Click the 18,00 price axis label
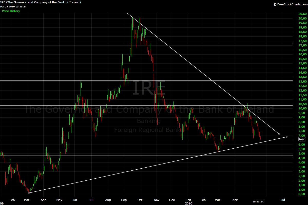This screenshot has width=308, height=205. click(302, 36)
